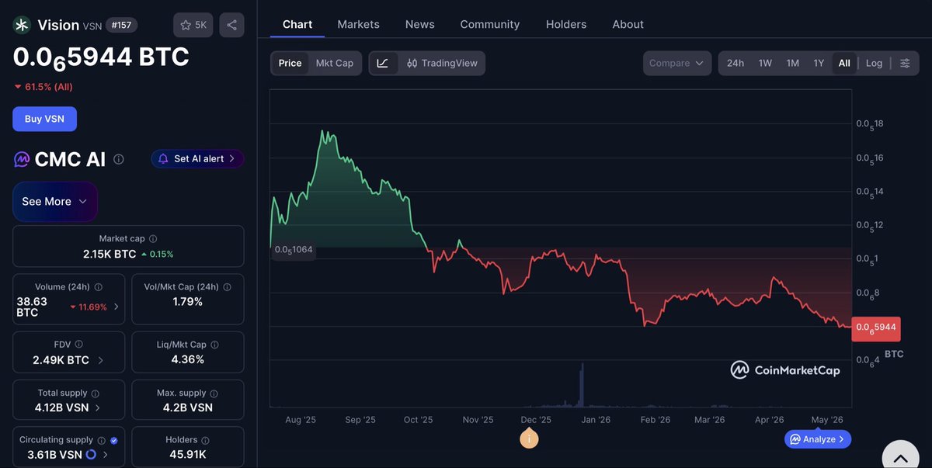Select the line chart type icon
Image resolution: width=932 pixels, height=468 pixels.
[383, 63]
